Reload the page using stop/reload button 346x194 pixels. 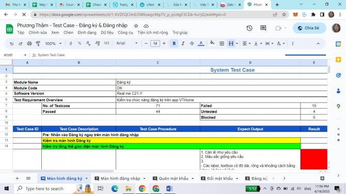coord(24,14)
